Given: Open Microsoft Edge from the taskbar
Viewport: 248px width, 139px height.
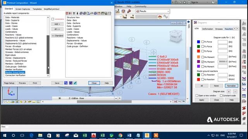Looking at the screenshot, I should click(31, 136).
